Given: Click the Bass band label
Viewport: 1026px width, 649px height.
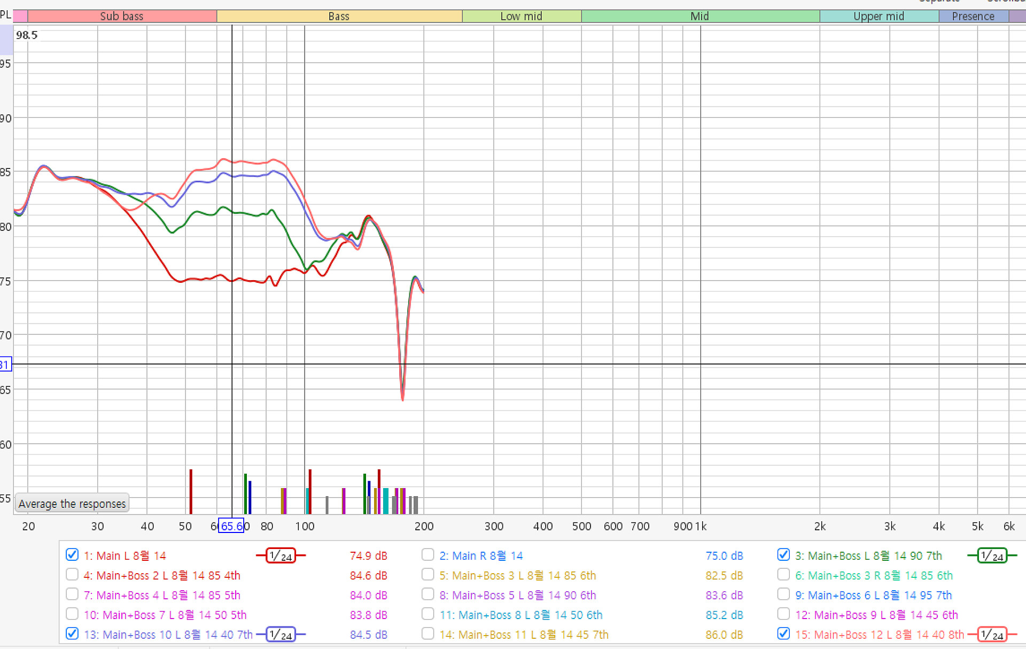Looking at the screenshot, I should click(x=339, y=16).
